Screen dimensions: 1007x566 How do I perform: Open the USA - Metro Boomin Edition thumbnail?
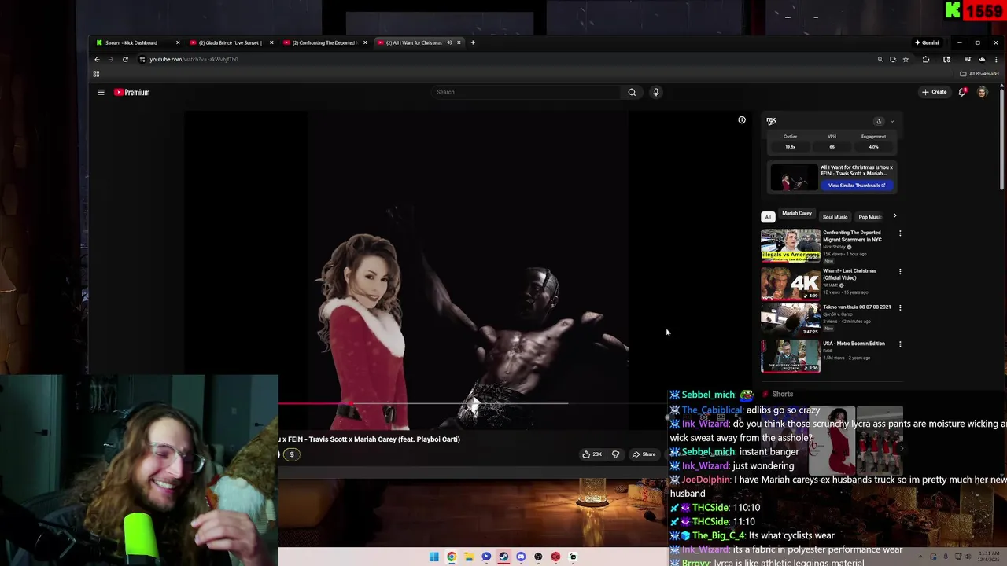pos(791,355)
